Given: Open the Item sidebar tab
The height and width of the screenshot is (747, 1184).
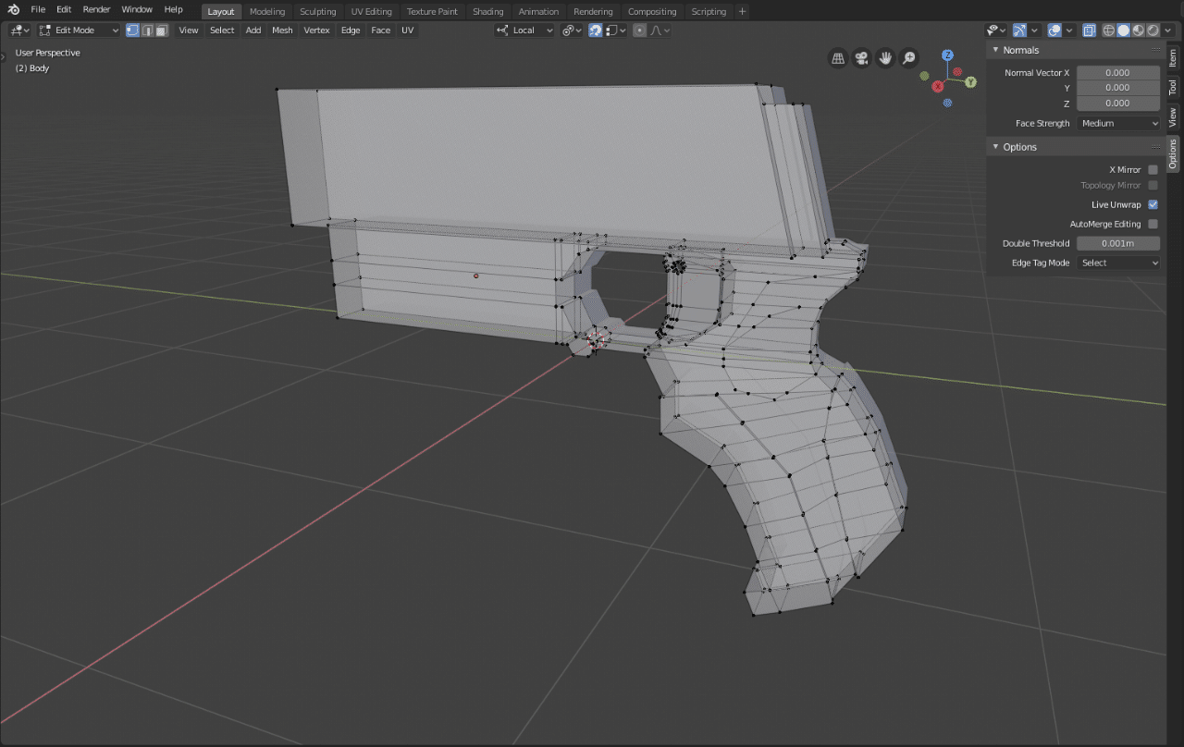Looking at the screenshot, I should (1173, 58).
